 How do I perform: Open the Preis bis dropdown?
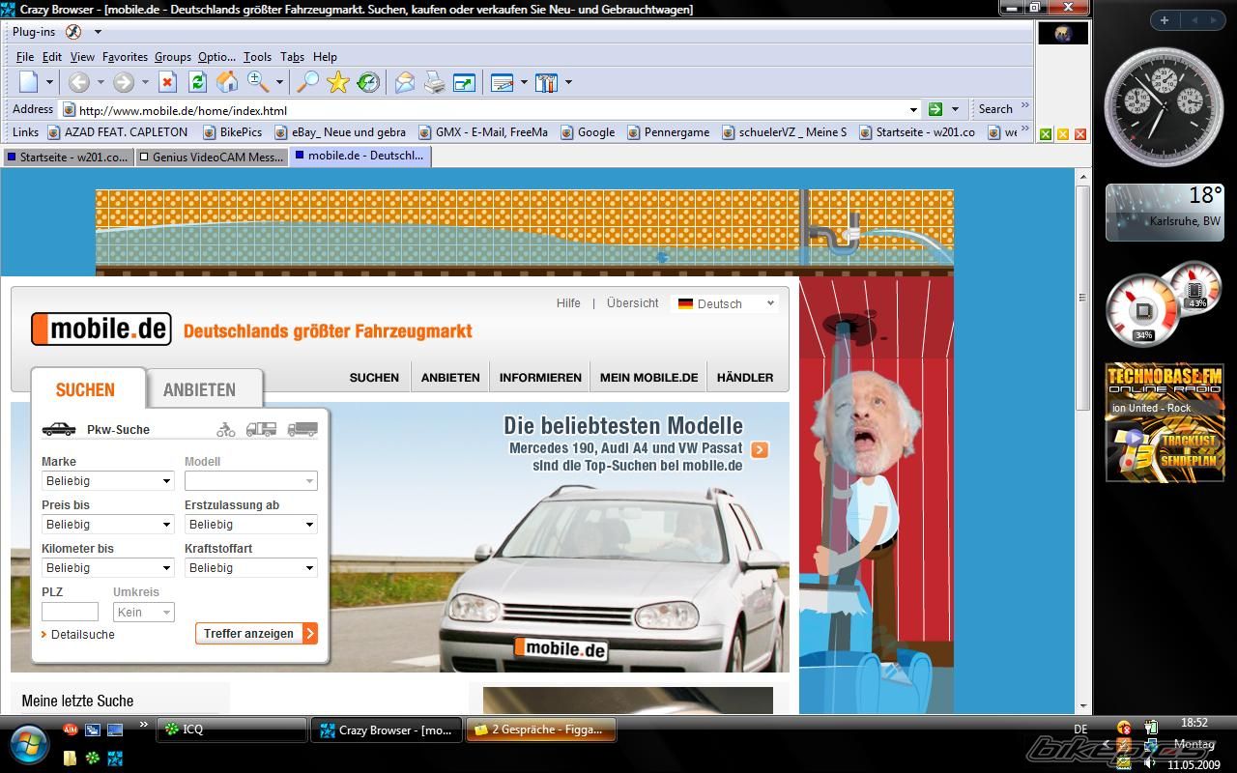[x=108, y=524]
